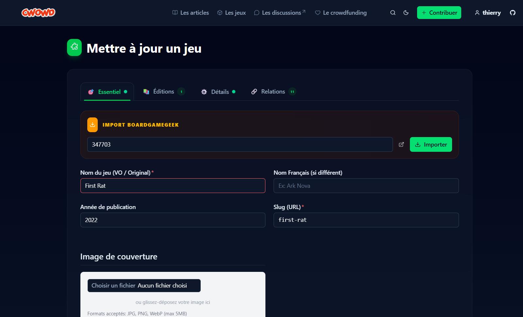The height and width of the screenshot is (317, 523).
Task: Open Les jeux menu item
Action: 231,13
